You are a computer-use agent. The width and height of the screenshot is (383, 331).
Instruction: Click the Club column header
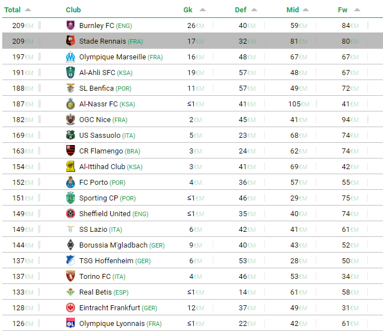click(73, 10)
